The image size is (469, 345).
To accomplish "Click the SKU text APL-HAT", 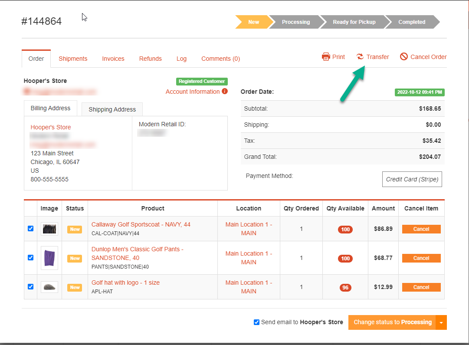I will (x=102, y=292).
